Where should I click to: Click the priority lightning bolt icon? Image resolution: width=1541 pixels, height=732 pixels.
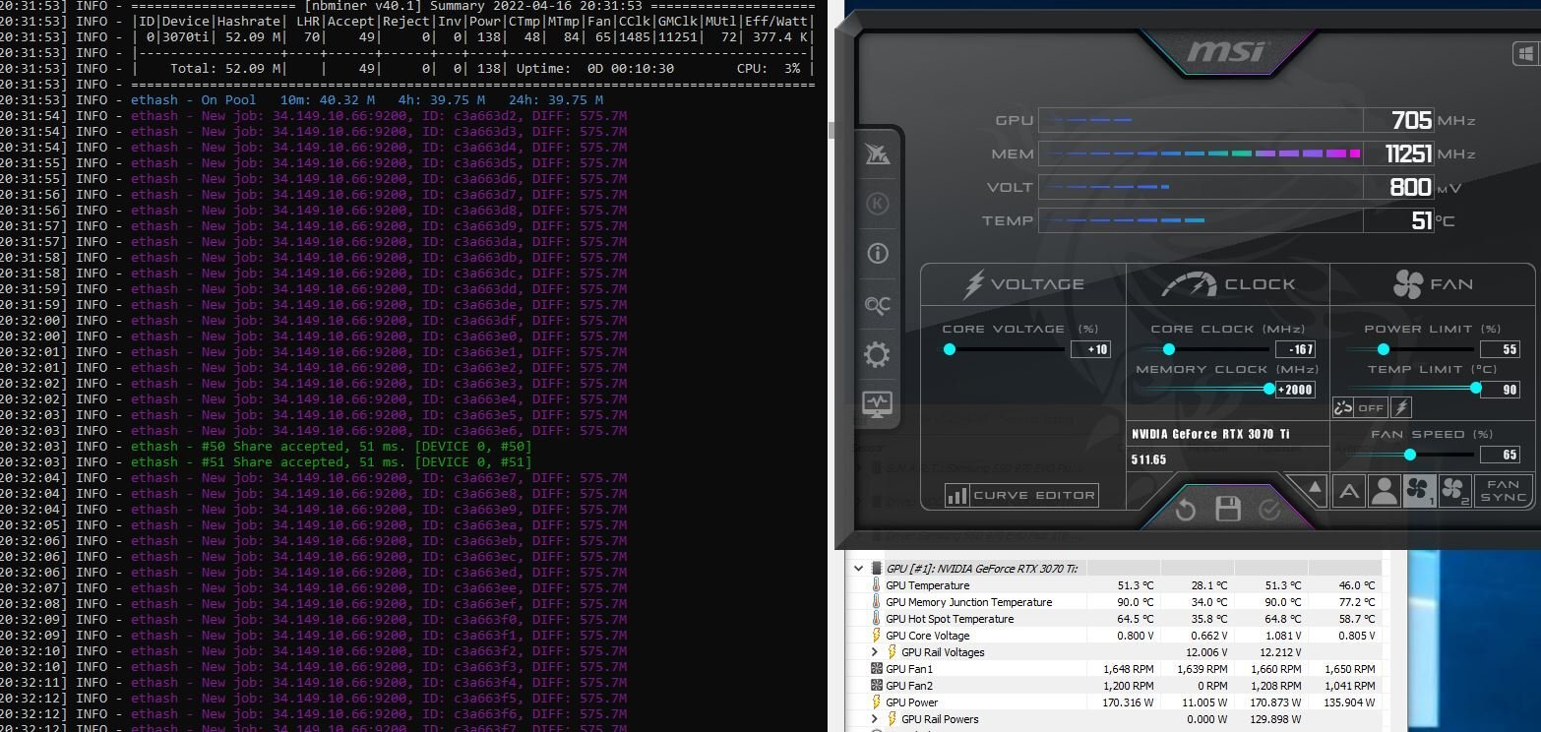(x=1401, y=407)
